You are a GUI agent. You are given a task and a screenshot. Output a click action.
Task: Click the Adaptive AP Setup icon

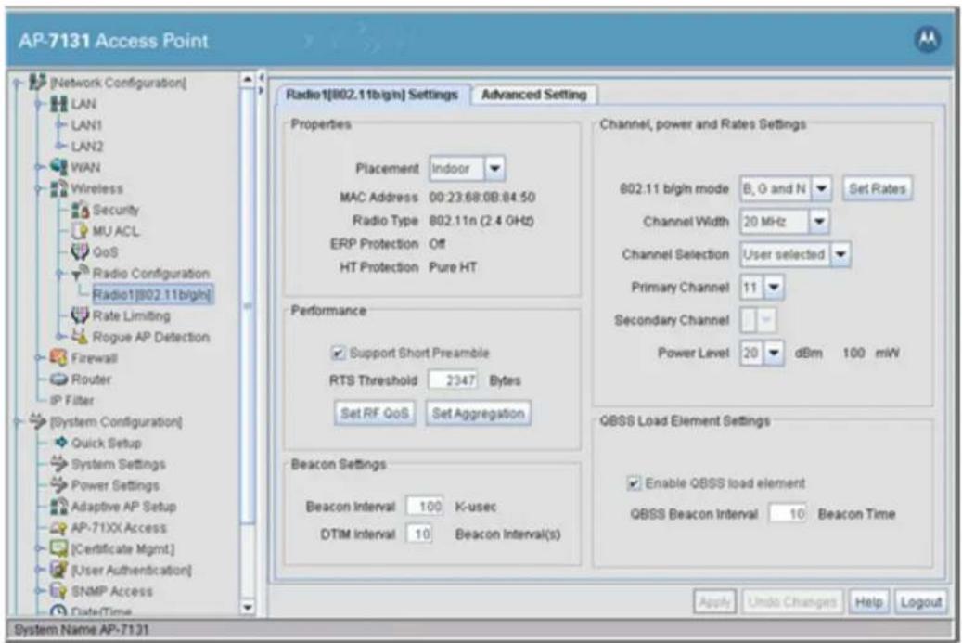coord(58,506)
